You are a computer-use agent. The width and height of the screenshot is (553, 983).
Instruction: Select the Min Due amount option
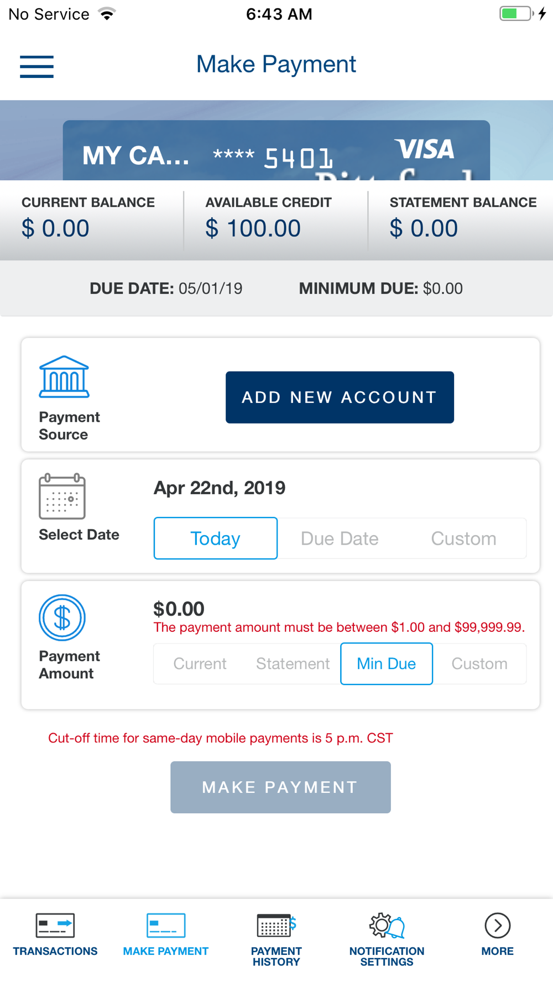coord(387,663)
